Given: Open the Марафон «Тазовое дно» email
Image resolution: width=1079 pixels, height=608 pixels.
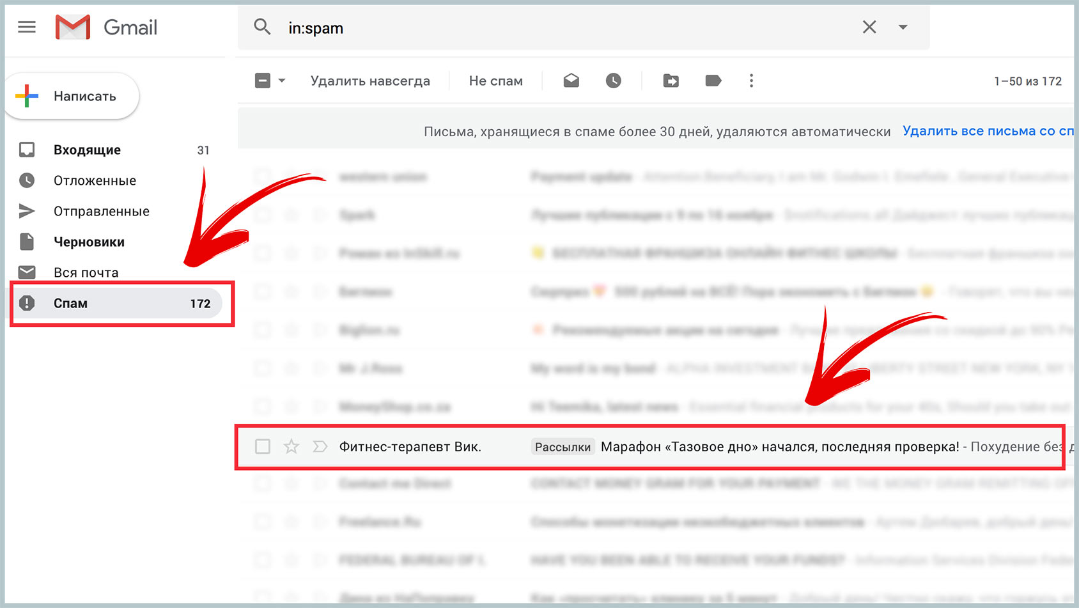Looking at the screenshot, I should tap(780, 446).
